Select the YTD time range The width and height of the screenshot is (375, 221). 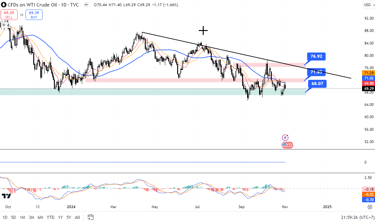point(51,217)
